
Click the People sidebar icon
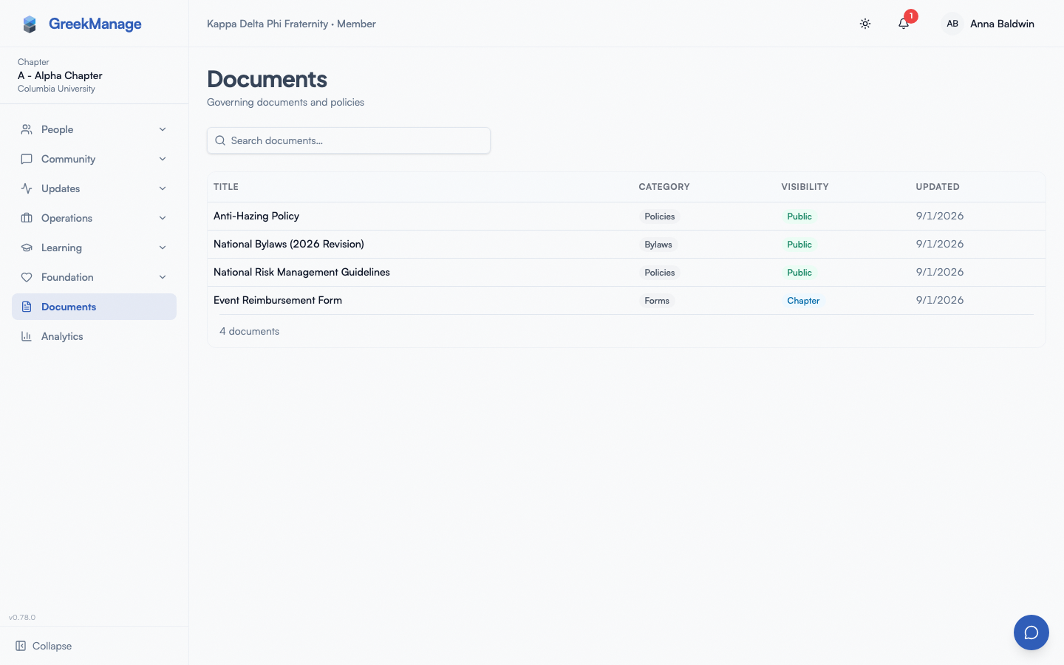(27, 129)
